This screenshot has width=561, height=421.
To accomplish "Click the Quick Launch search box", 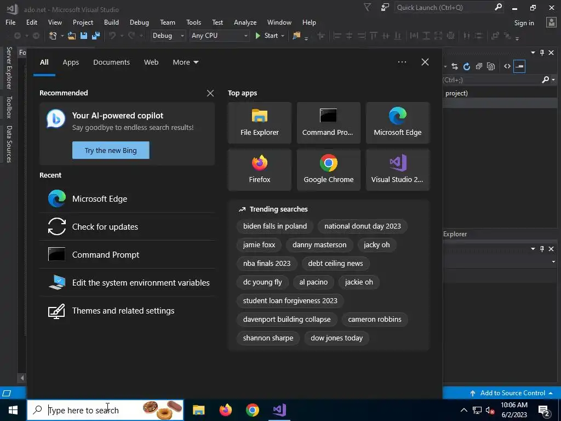I will pyautogui.click(x=445, y=8).
